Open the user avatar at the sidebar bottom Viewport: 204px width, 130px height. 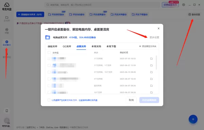pyautogui.click(x=7, y=121)
